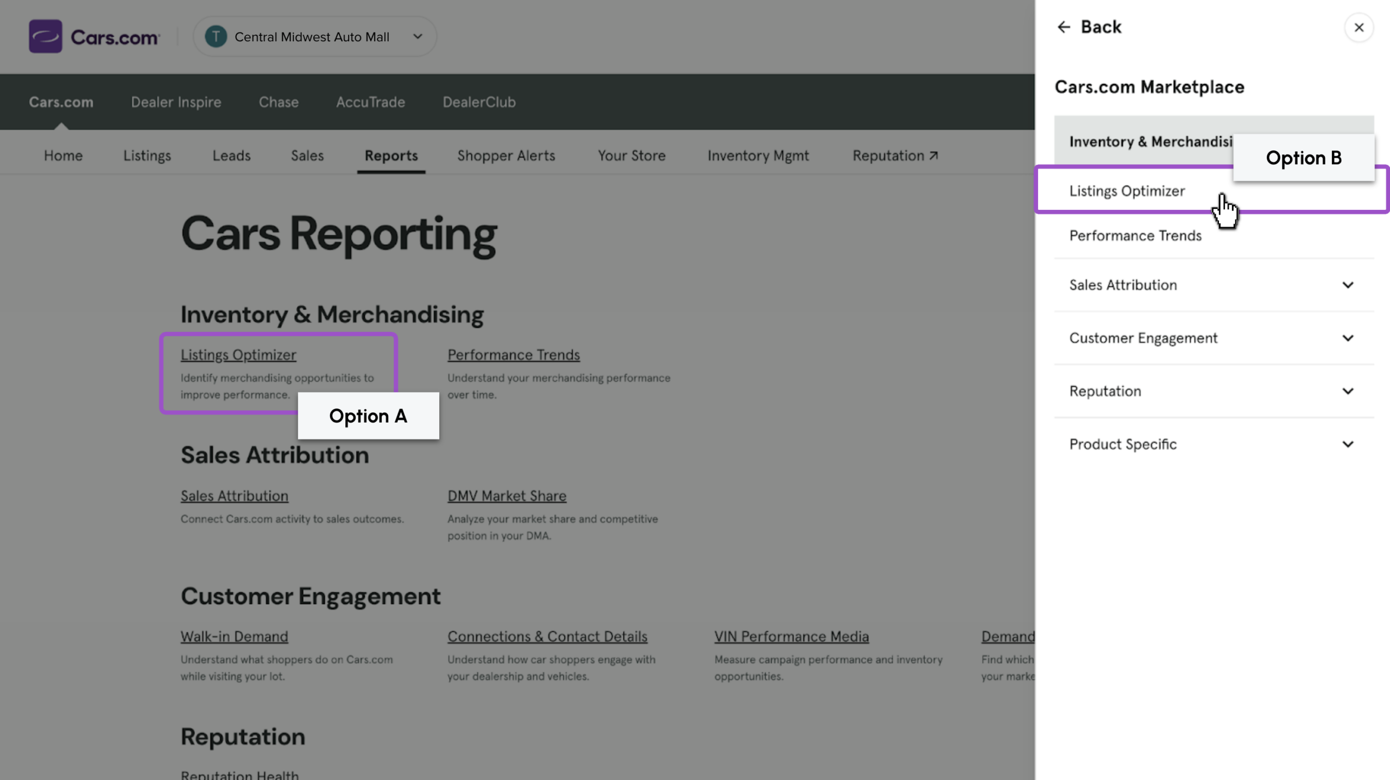Expand Customer Engagement in side panel

[1214, 338]
